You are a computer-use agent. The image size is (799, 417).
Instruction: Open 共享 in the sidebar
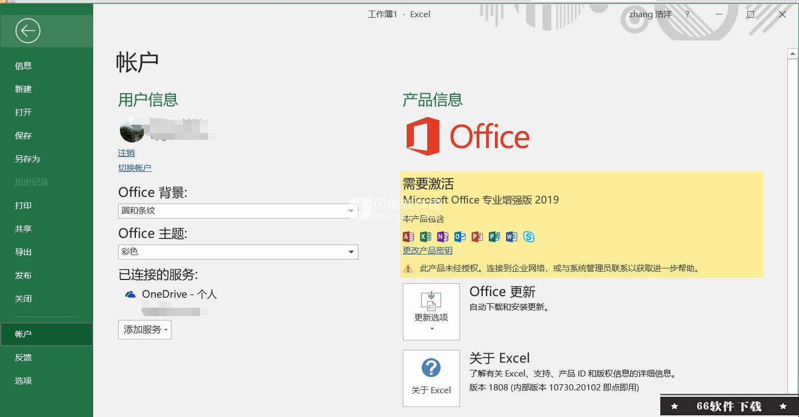pyautogui.click(x=47, y=228)
